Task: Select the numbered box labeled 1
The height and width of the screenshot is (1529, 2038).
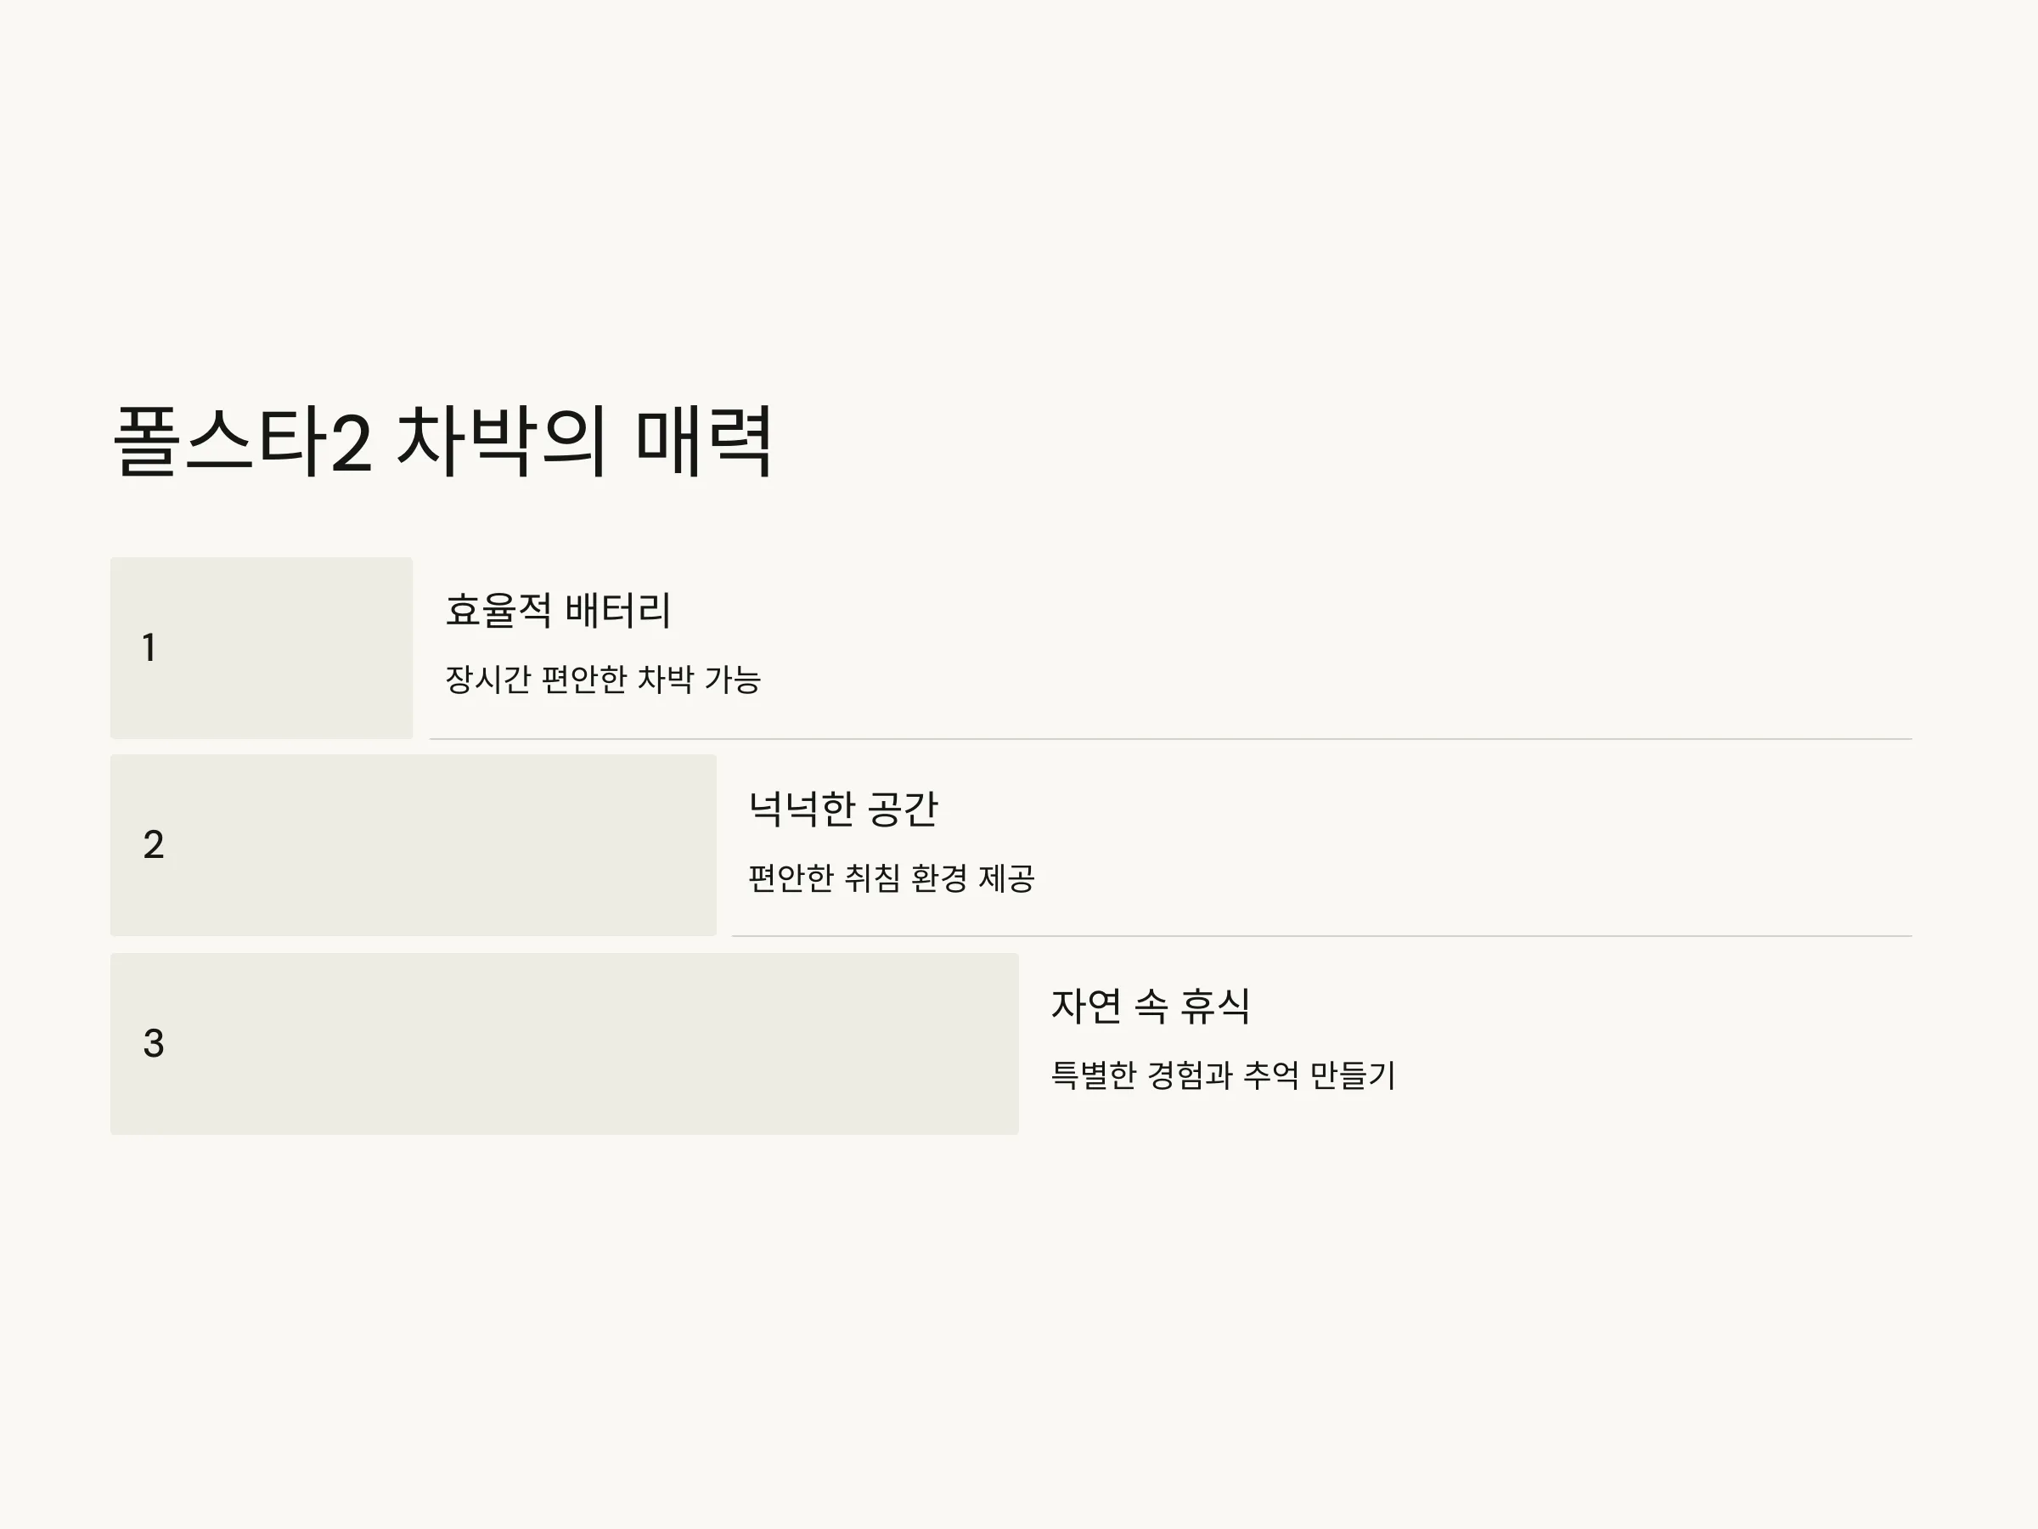Action: [x=262, y=648]
